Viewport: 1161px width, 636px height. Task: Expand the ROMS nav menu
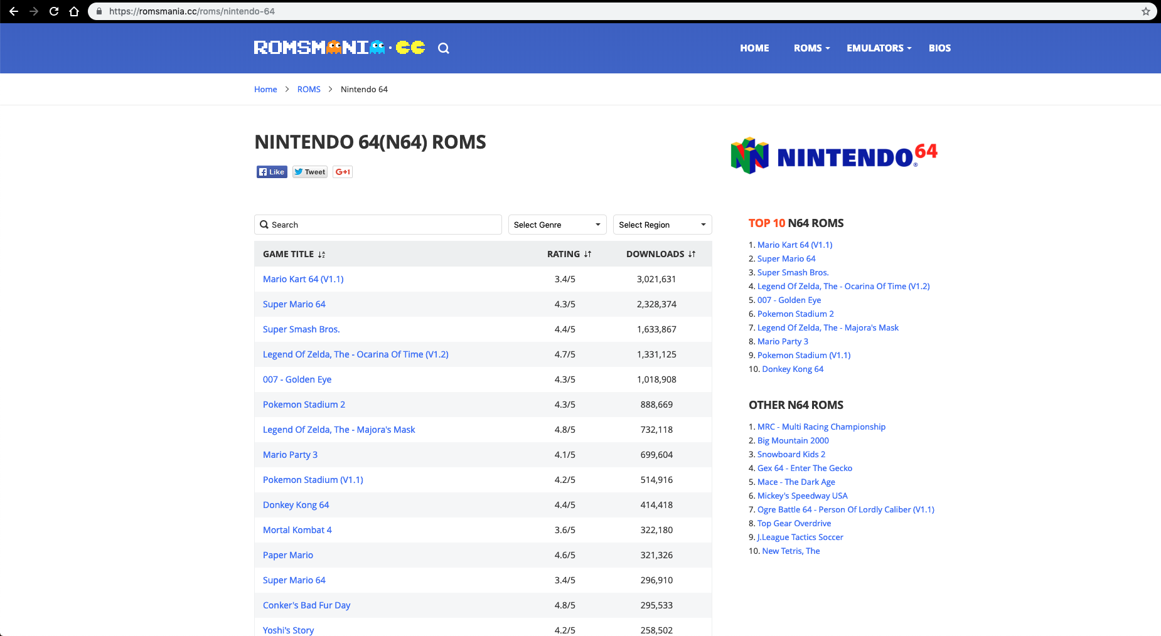coord(811,48)
